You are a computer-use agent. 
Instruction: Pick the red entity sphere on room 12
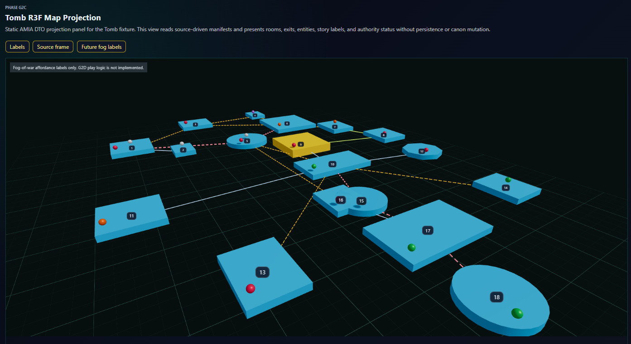[x=426, y=150]
